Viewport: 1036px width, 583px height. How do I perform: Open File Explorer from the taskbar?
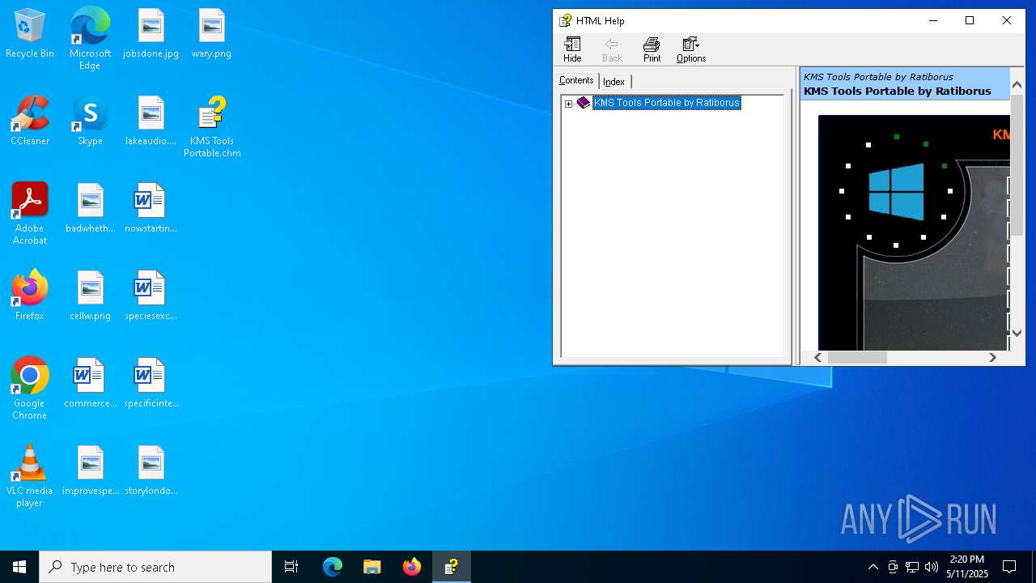pos(372,567)
